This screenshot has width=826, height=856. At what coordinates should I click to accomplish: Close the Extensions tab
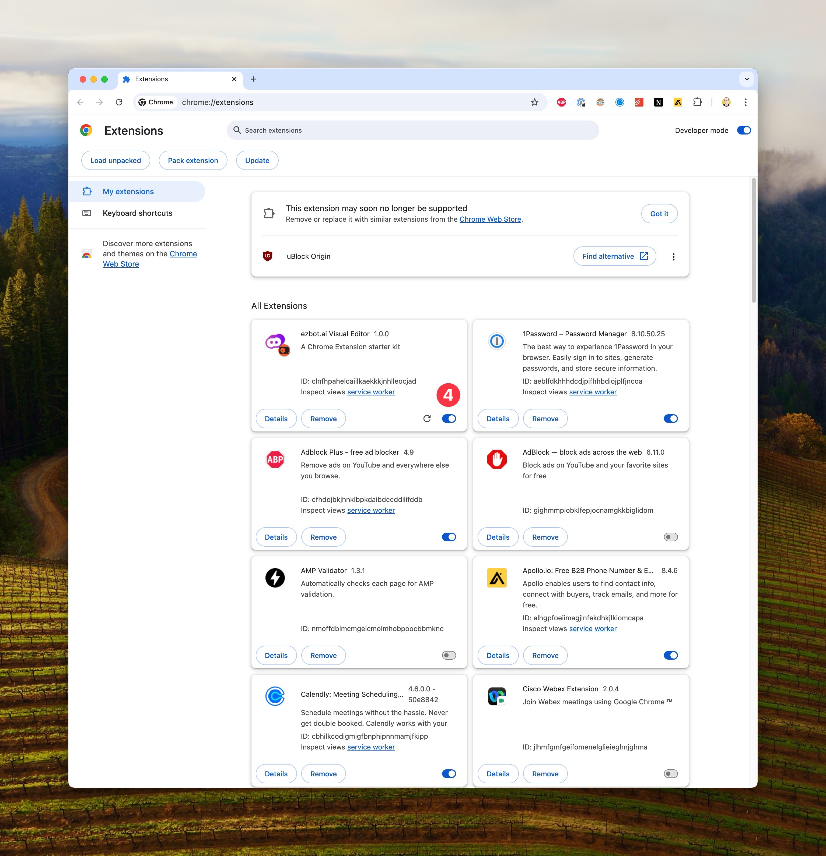click(x=234, y=79)
